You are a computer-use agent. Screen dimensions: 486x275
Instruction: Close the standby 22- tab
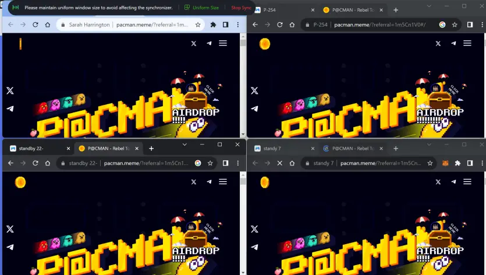point(68,149)
